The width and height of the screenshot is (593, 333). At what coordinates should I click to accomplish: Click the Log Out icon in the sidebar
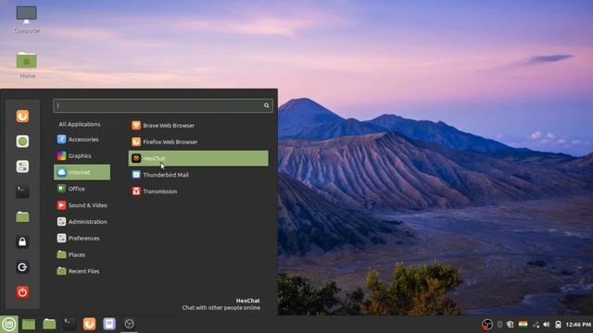coord(22,267)
